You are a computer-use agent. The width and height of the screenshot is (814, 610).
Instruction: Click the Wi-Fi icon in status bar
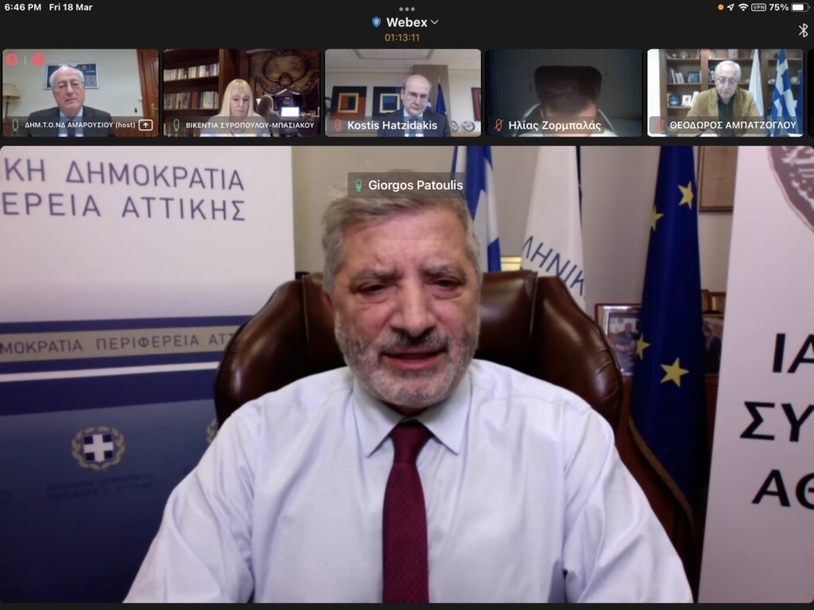743,7
